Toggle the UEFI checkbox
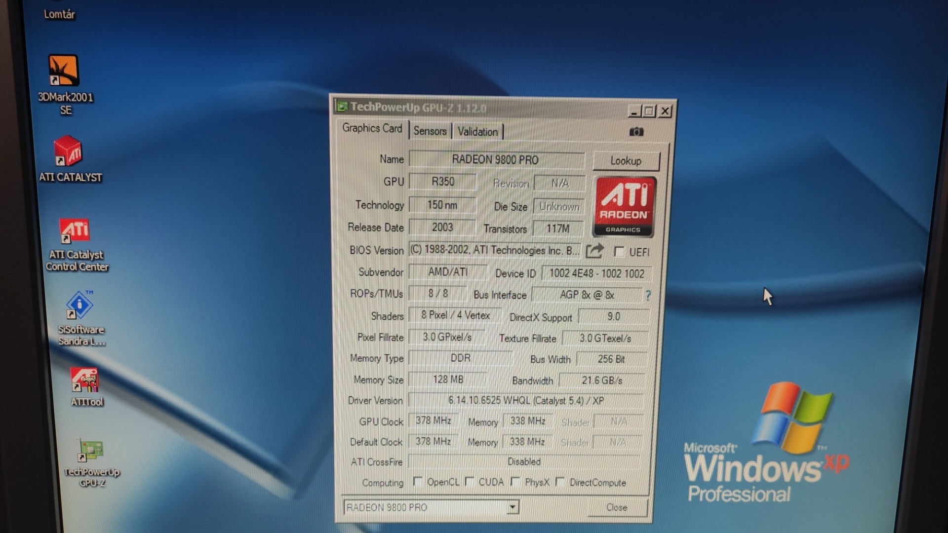The image size is (948, 533). pos(619,252)
